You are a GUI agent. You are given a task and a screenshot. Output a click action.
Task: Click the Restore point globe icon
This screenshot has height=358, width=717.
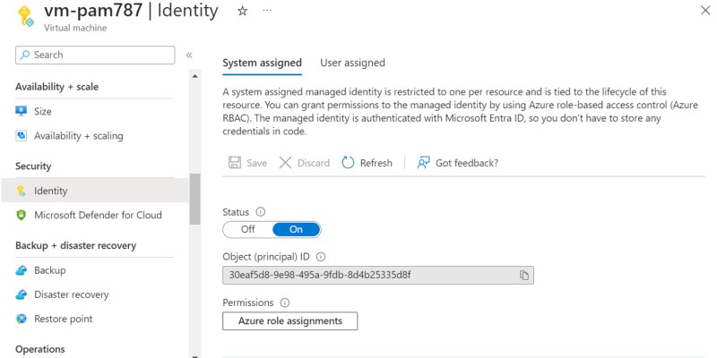pos(21,319)
